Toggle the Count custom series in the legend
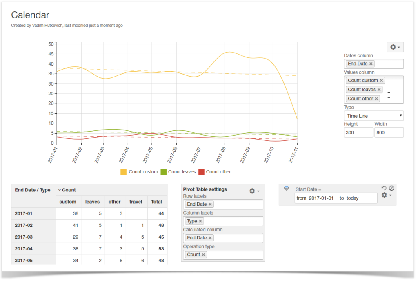418x281 pixels. click(x=139, y=172)
